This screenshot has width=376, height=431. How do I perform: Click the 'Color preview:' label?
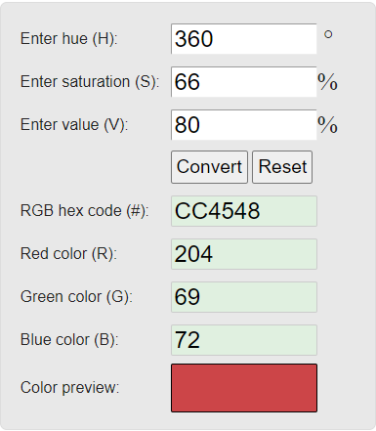pyautogui.click(x=69, y=388)
